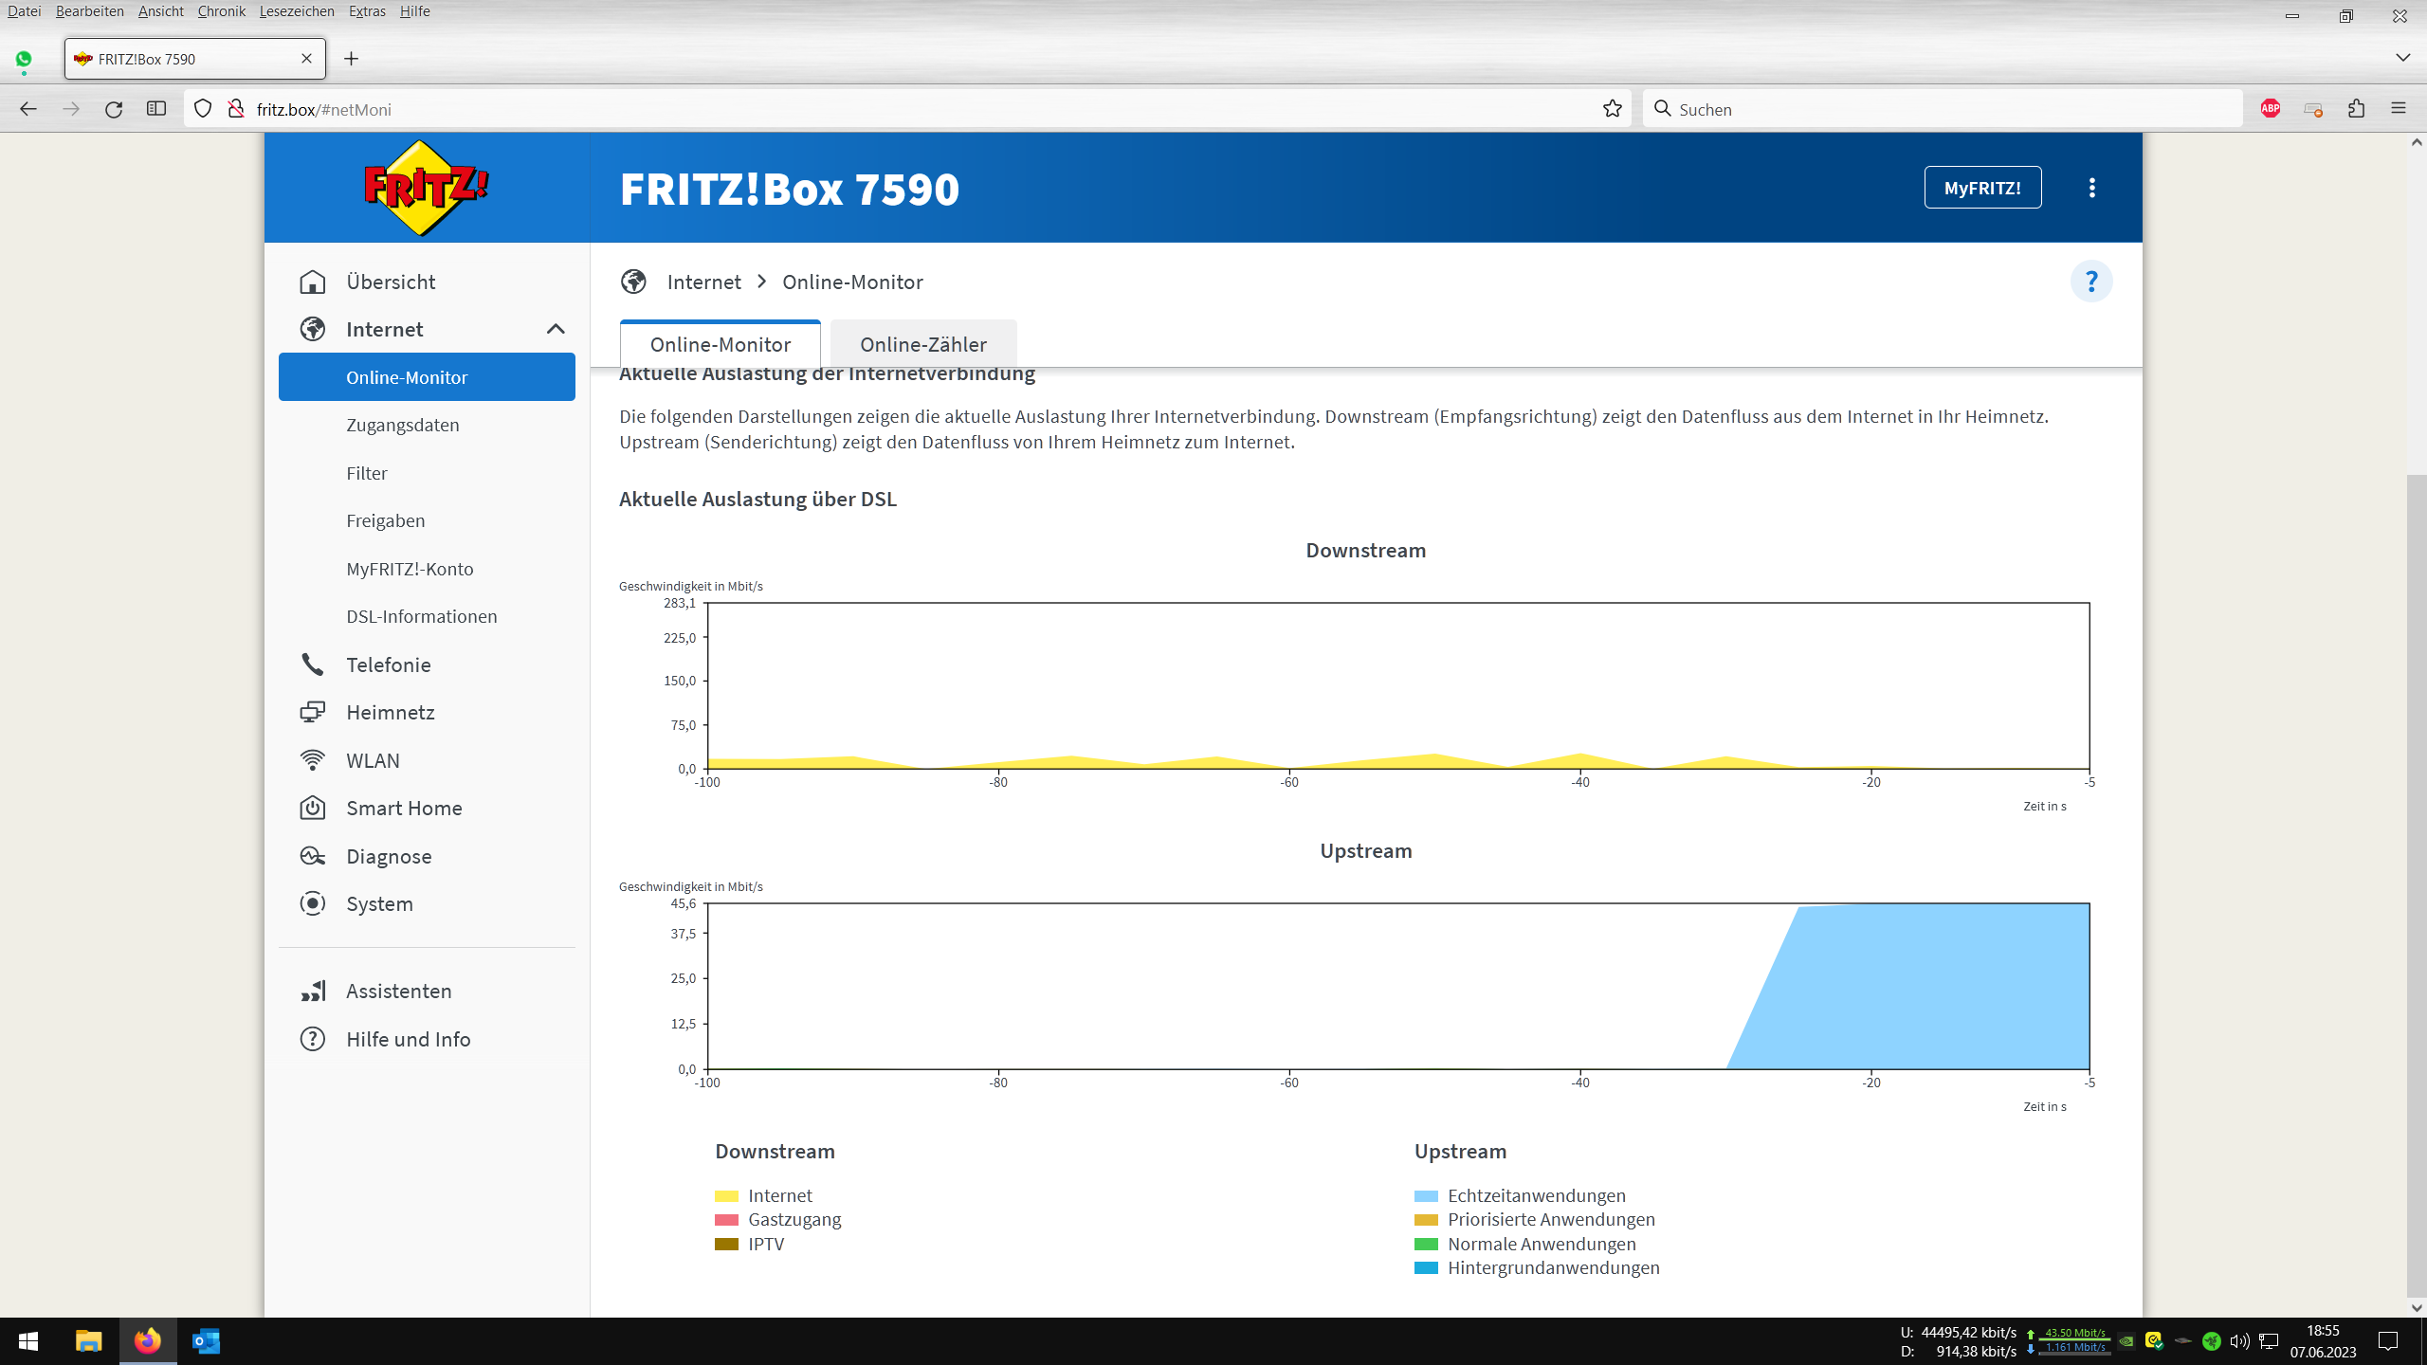This screenshot has height=1365, width=2427.
Task: Open the three-dot options menu
Action: tap(2091, 188)
